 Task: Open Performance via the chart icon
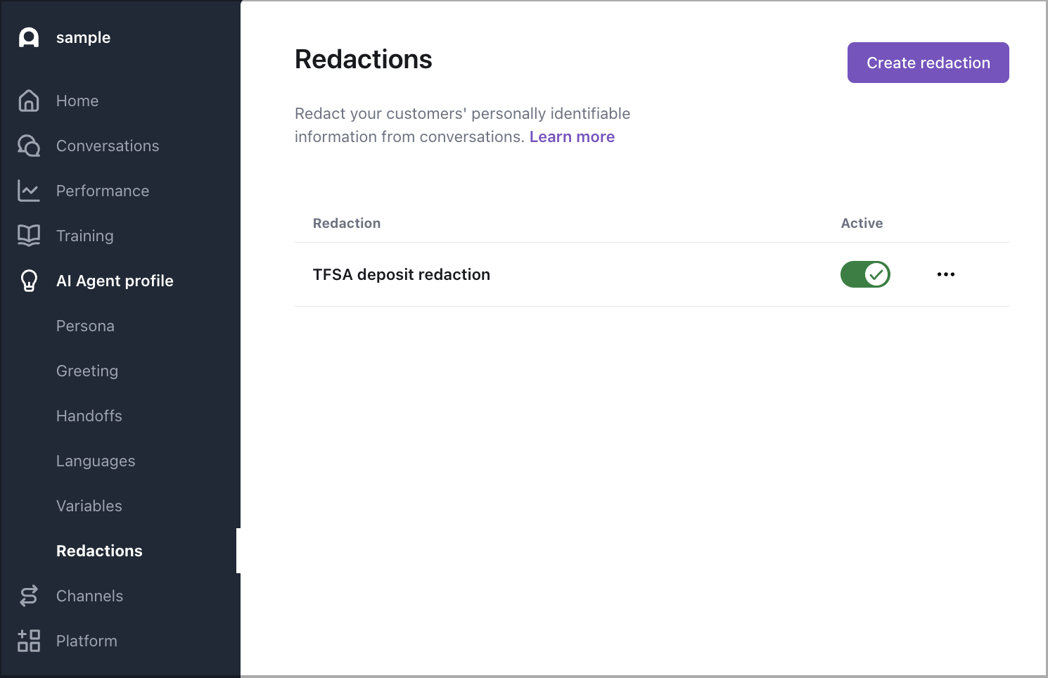[28, 191]
